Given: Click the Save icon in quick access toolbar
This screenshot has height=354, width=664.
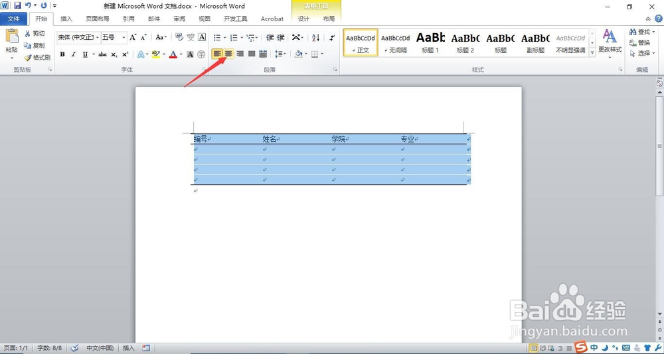Looking at the screenshot, I should click(x=17, y=5).
